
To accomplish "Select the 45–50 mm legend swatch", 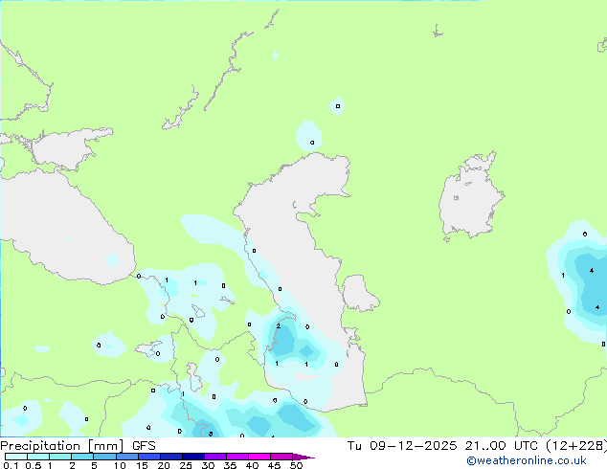I will 281,457.
